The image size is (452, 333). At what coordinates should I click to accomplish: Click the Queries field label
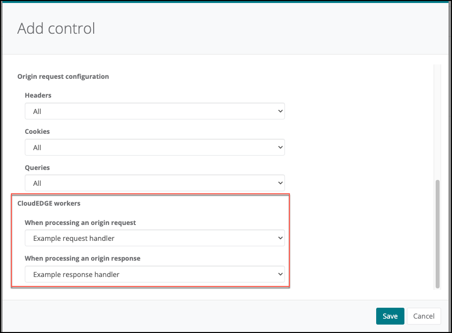pyautogui.click(x=37, y=168)
